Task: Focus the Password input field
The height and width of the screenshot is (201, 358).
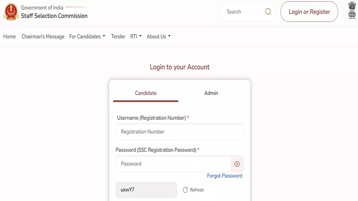Action: pos(173,164)
